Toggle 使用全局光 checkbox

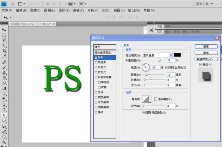click(167, 68)
